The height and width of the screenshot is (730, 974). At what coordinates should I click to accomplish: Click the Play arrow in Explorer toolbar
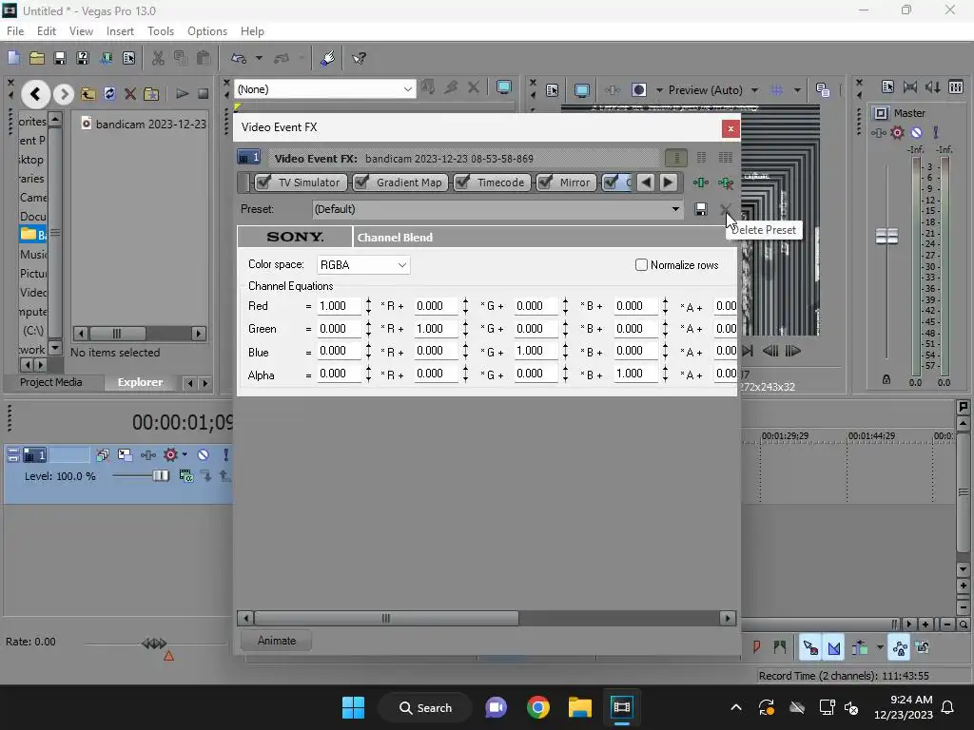[182, 94]
